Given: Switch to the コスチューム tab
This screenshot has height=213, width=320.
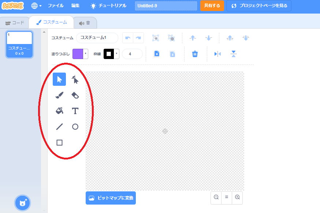Looking at the screenshot, I should coord(51,22).
